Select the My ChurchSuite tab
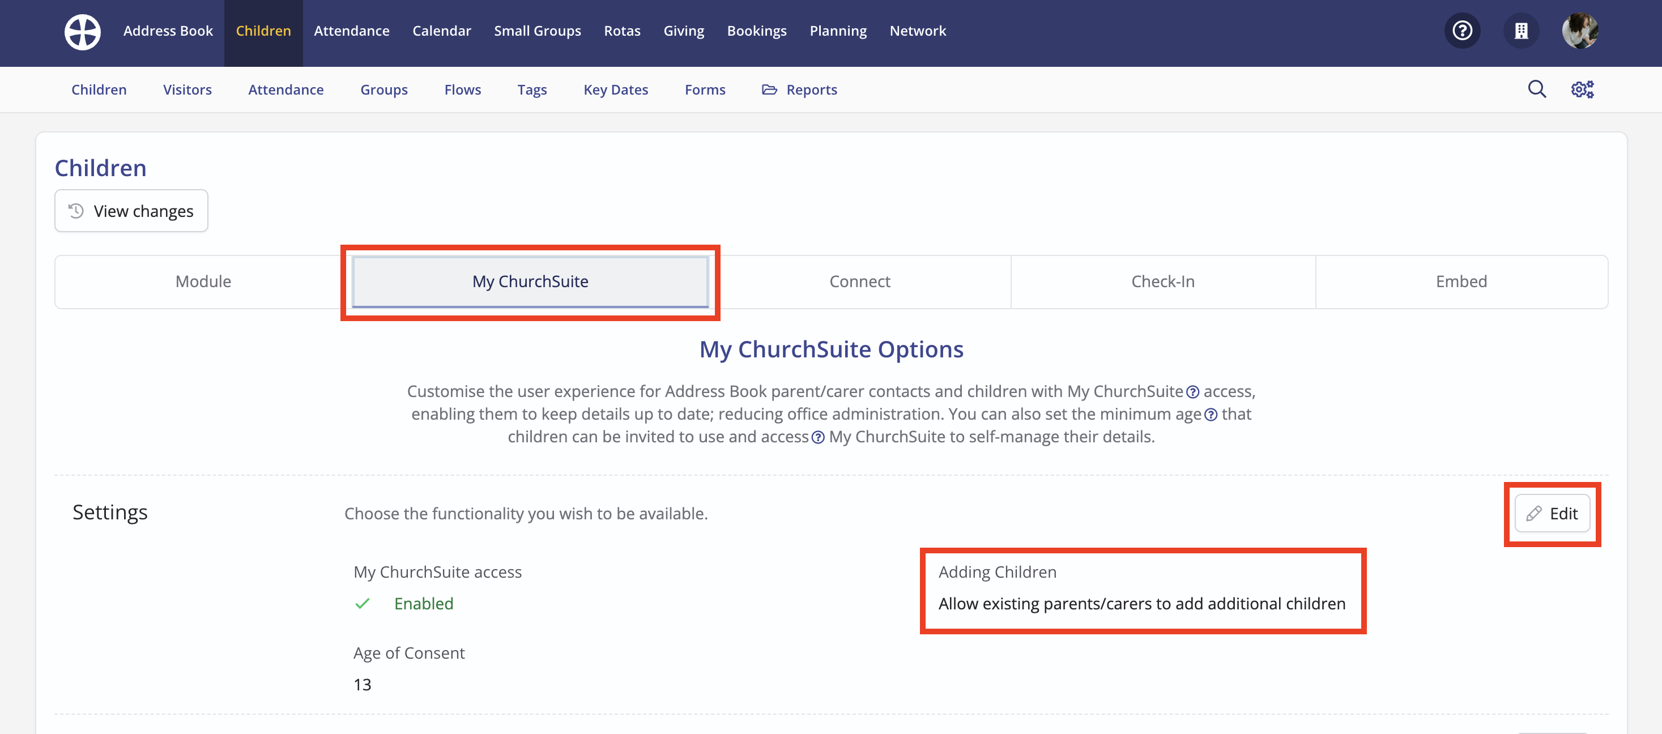 coord(530,282)
